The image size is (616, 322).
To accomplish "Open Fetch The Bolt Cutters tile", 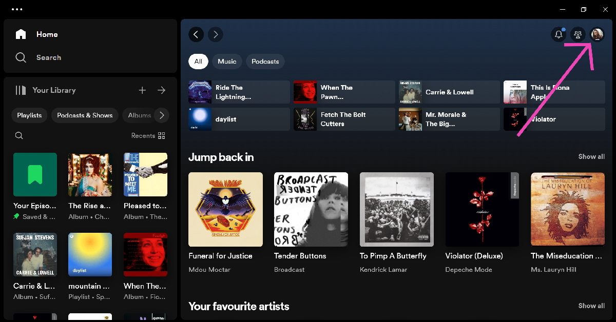I will pyautogui.click(x=344, y=119).
